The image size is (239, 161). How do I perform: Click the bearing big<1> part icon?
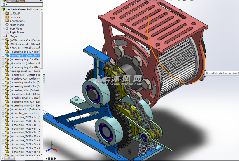(x=7, y=52)
